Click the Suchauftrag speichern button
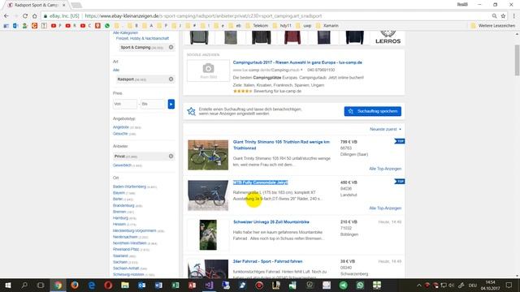Screen dimensions: 520x292 tap(372, 111)
